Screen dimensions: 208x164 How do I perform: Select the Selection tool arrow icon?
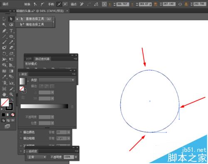(4, 19)
